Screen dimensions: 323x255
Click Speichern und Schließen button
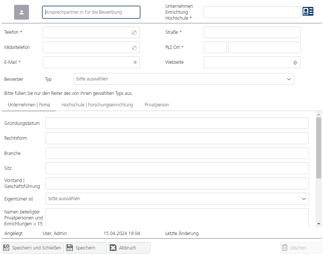coord(33,248)
